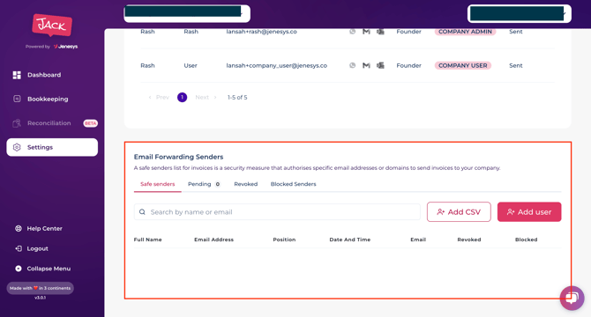Open the Dashboard page from the sidebar
The height and width of the screenshot is (317, 591).
point(44,75)
